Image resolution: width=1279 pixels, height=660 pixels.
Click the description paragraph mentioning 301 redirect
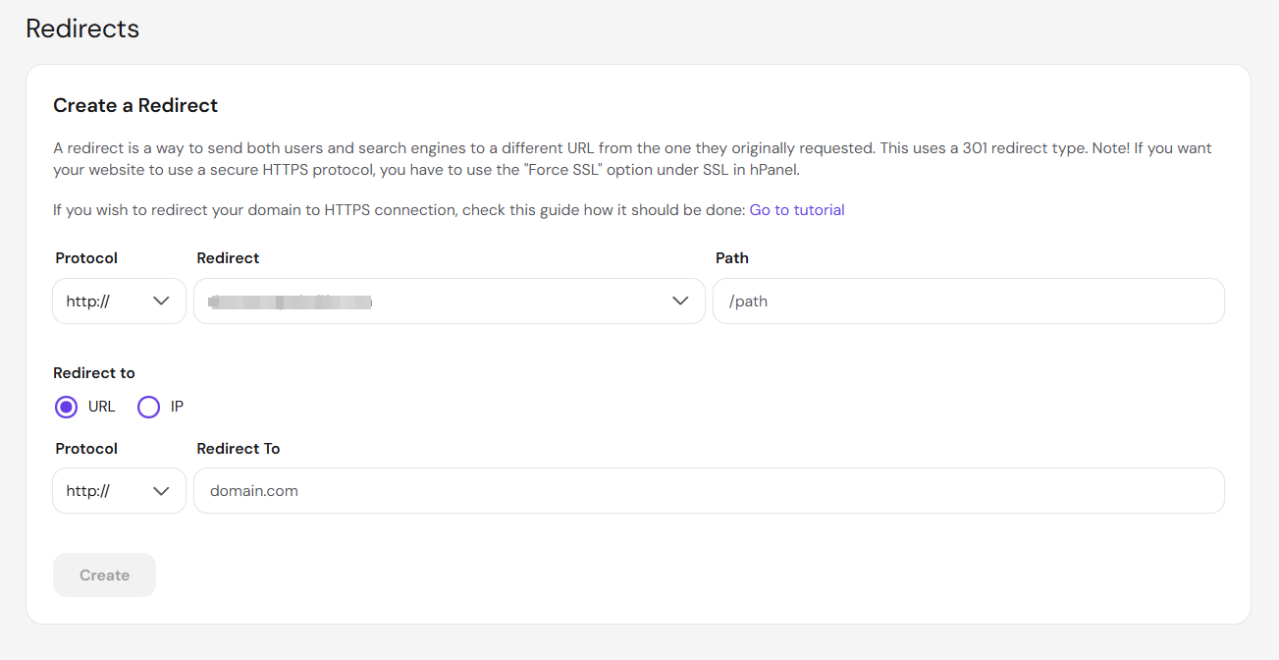pyautogui.click(x=632, y=159)
